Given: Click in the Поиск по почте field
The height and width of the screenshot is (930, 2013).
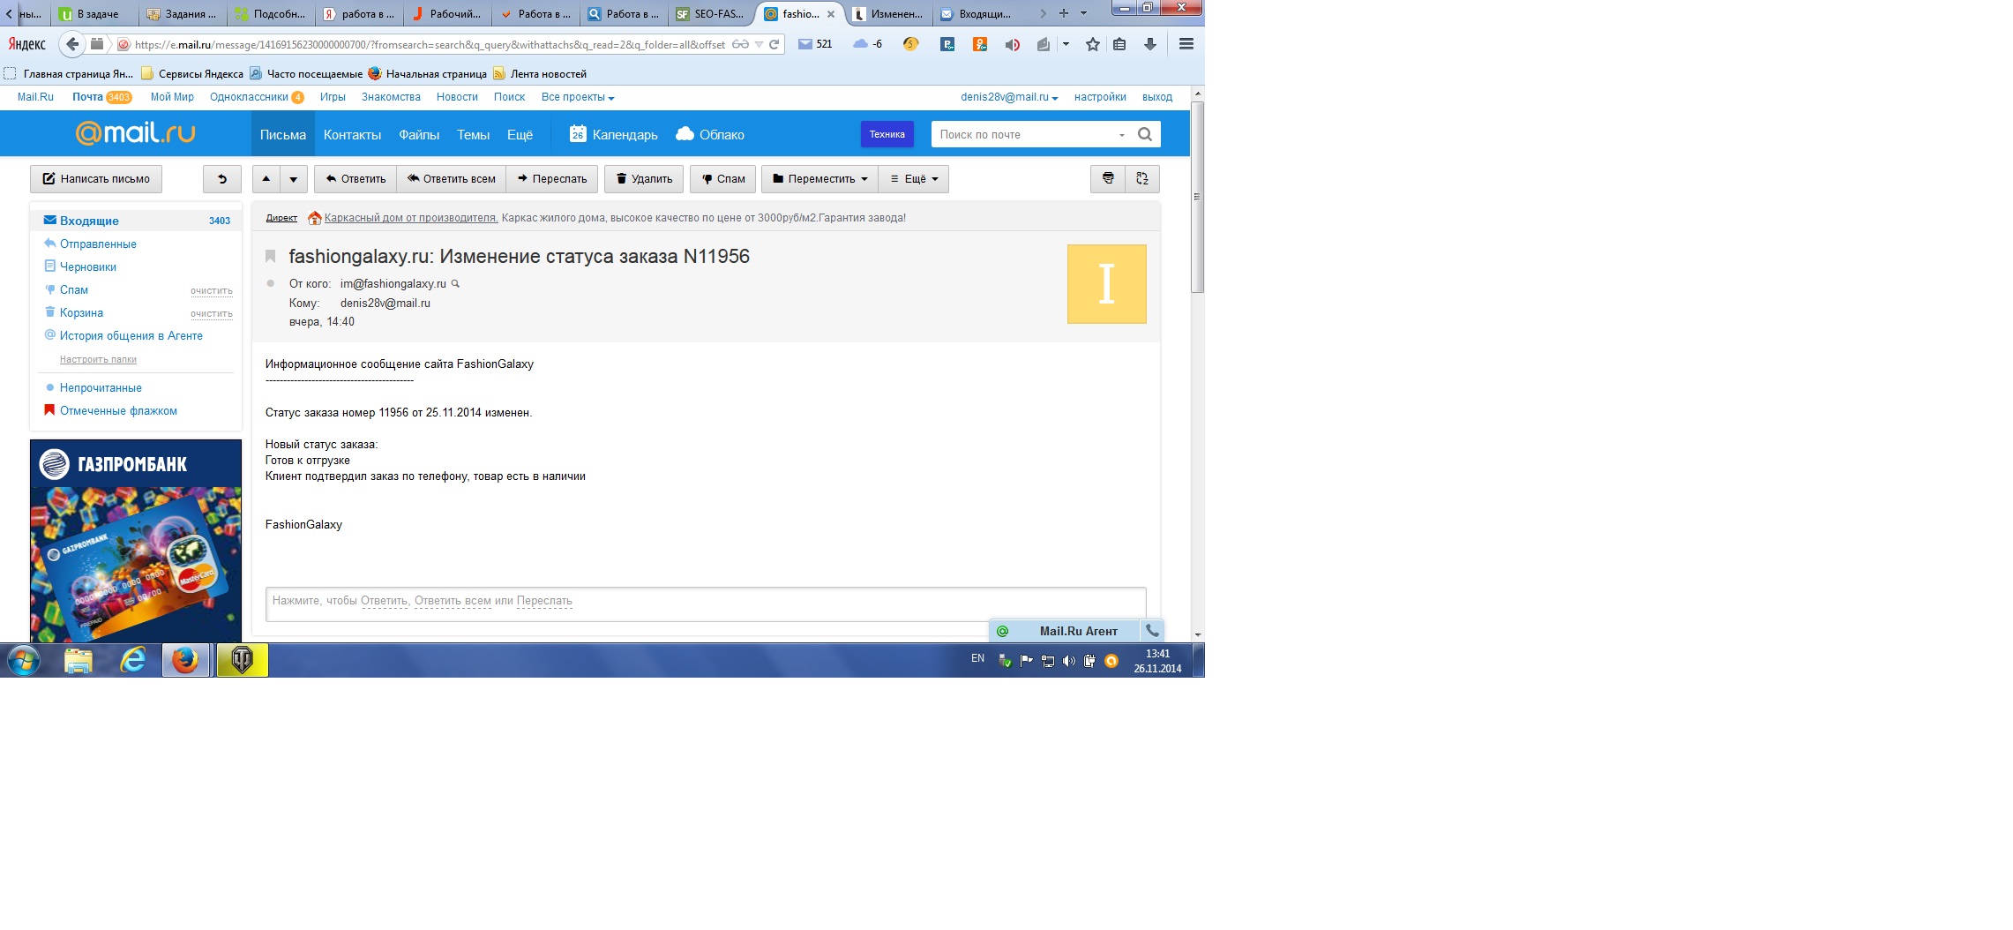Looking at the screenshot, I should pos(1023,134).
